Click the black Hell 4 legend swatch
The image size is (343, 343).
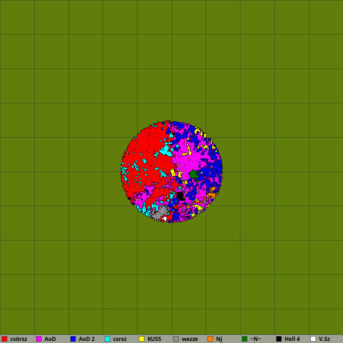(x=279, y=339)
